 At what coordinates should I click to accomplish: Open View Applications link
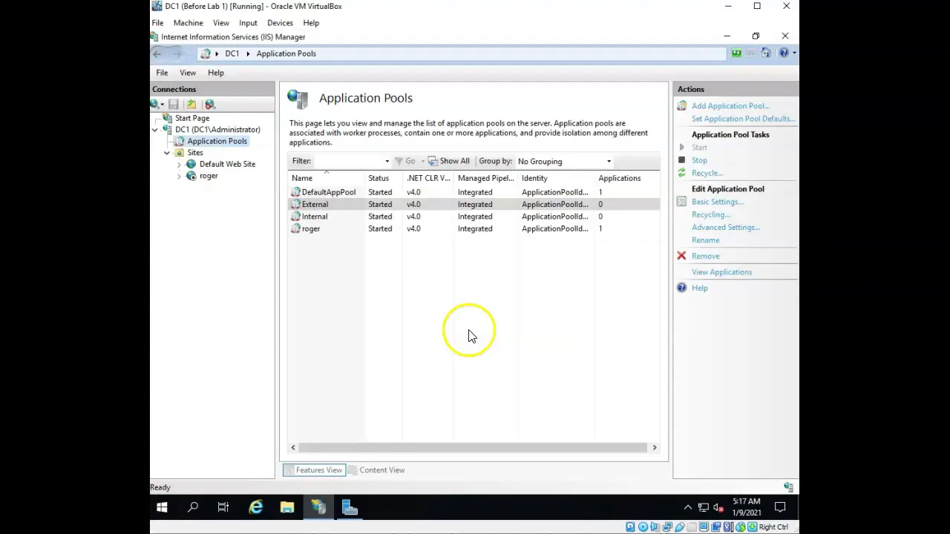point(721,272)
